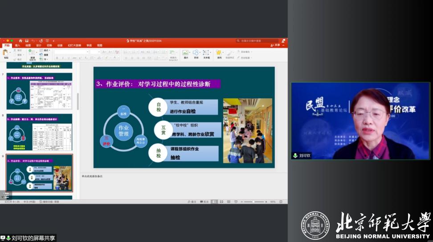Select the slide 8 thumbnail in the sidebar

(x=39, y=132)
